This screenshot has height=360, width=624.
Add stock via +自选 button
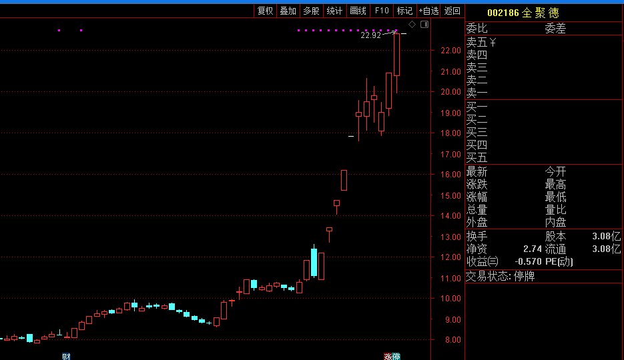tap(428, 11)
